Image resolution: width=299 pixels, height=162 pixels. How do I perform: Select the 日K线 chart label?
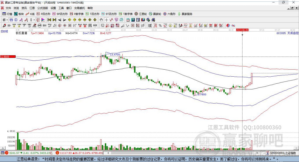pyautogui.click(x=4, y=31)
